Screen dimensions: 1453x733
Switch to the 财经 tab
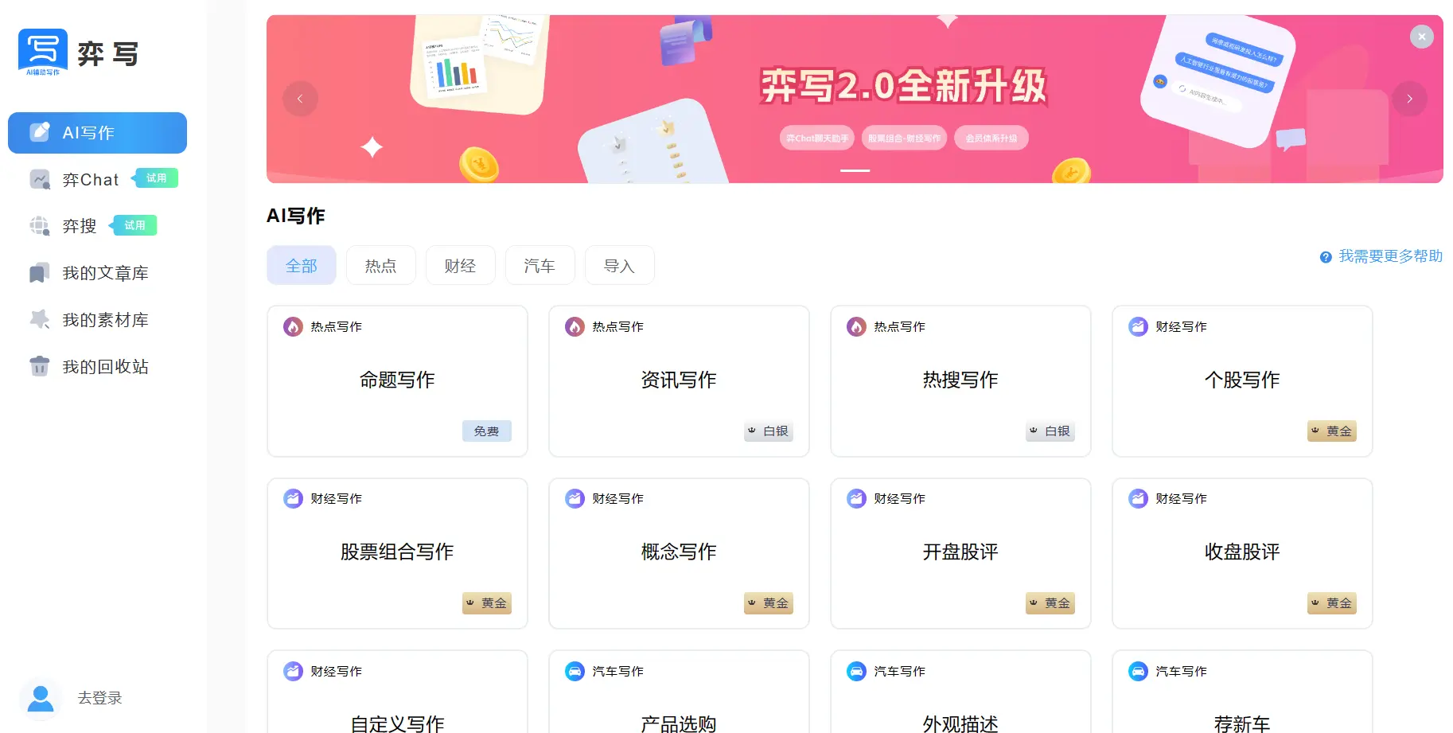(461, 266)
